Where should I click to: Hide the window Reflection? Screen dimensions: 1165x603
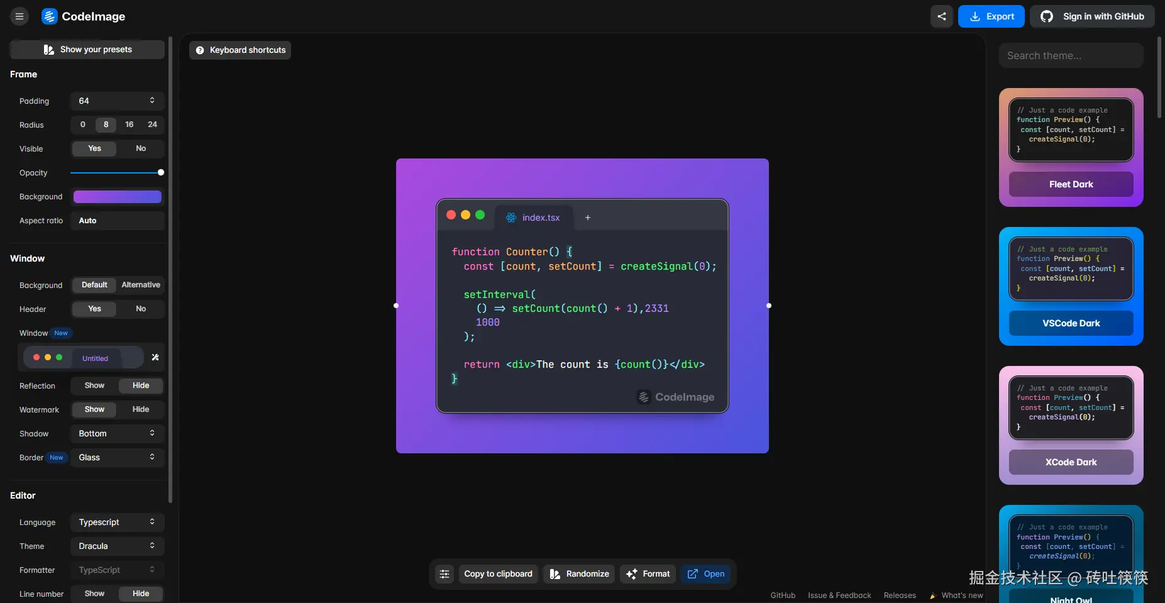pos(141,385)
